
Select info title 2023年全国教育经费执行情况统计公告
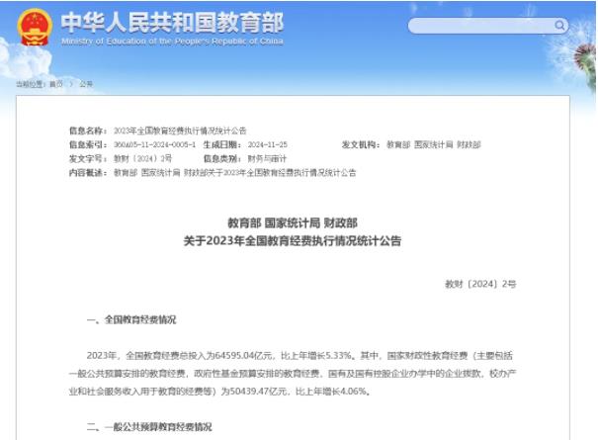[x=180, y=131]
